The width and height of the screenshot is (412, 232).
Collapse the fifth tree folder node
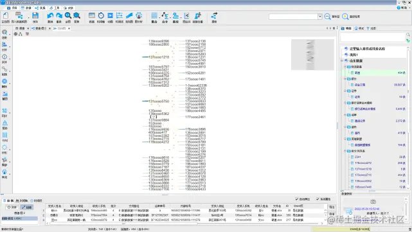(x=345, y=115)
